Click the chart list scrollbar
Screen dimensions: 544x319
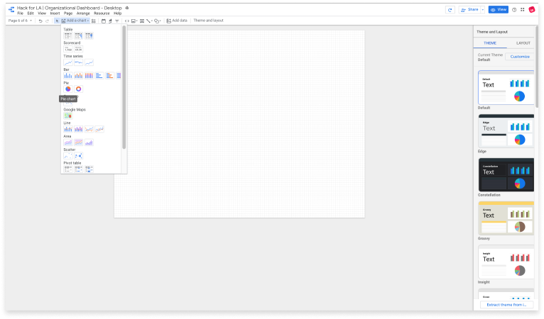coord(124,85)
